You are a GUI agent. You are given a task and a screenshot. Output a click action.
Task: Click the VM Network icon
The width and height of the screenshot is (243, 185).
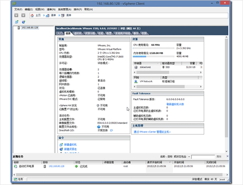[x=136, y=81]
